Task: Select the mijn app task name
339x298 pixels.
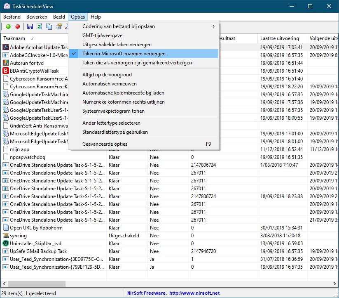Action: coord(19,149)
